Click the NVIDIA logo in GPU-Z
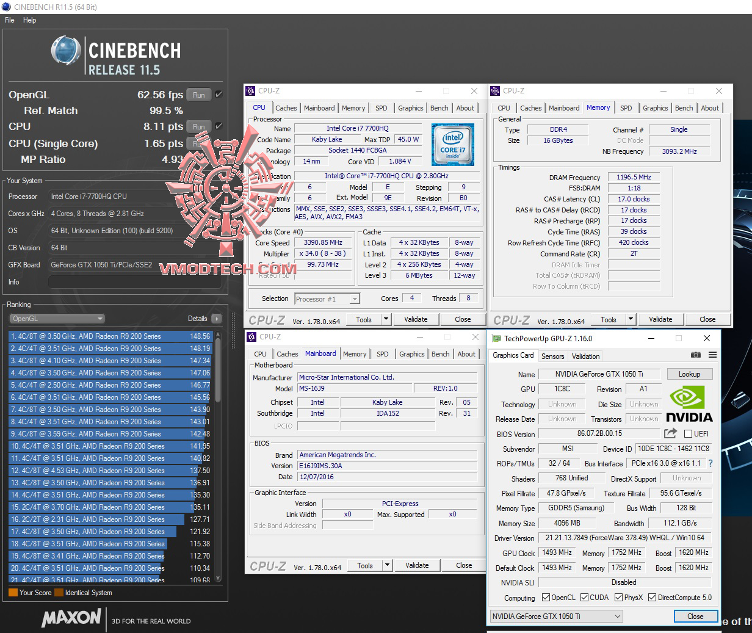The image size is (752, 633). (x=689, y=403)
